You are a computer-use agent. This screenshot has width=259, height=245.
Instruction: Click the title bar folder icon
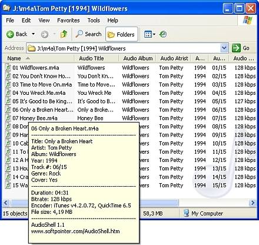click(6, 8)
